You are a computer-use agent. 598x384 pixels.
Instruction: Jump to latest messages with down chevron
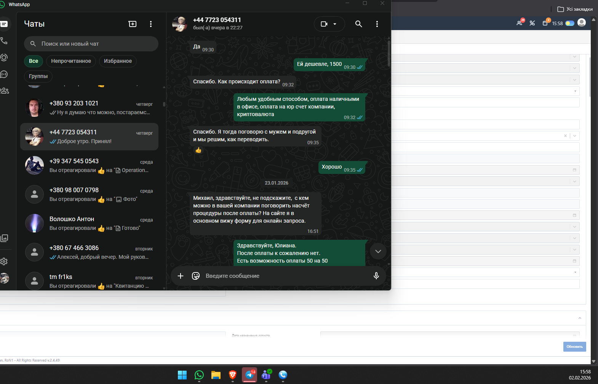click(x=378, y=251)
